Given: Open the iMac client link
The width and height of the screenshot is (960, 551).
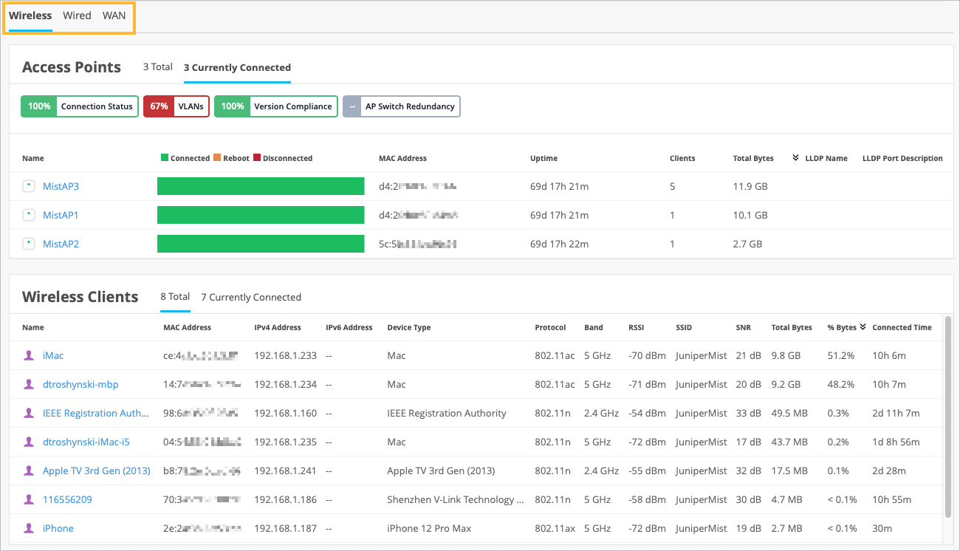Looking at the screenshot, I should [x=53, y=355].
